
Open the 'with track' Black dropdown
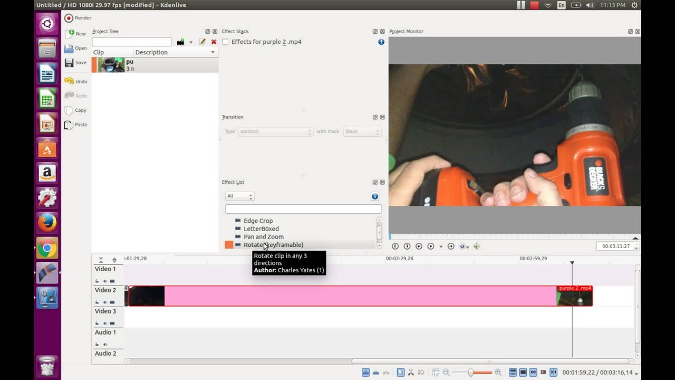point(362,131)
